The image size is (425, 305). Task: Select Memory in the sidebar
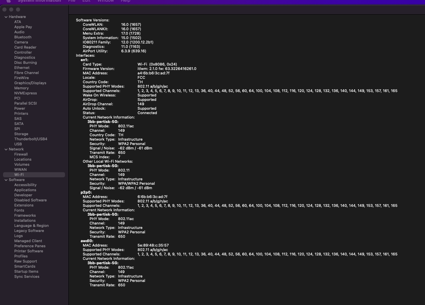tap(21, 88)
